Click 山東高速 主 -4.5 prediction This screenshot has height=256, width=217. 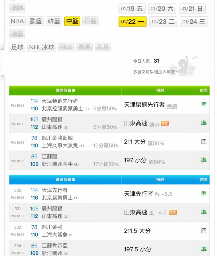145,212
